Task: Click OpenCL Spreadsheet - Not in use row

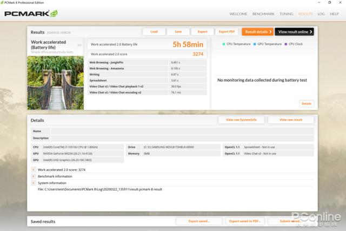Action: [268, 147]
